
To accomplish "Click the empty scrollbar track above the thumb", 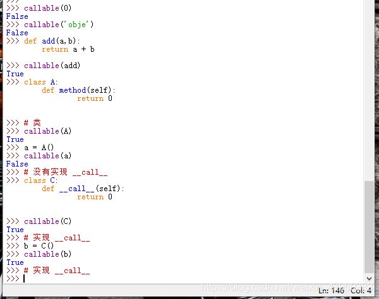I will (370, 95).
